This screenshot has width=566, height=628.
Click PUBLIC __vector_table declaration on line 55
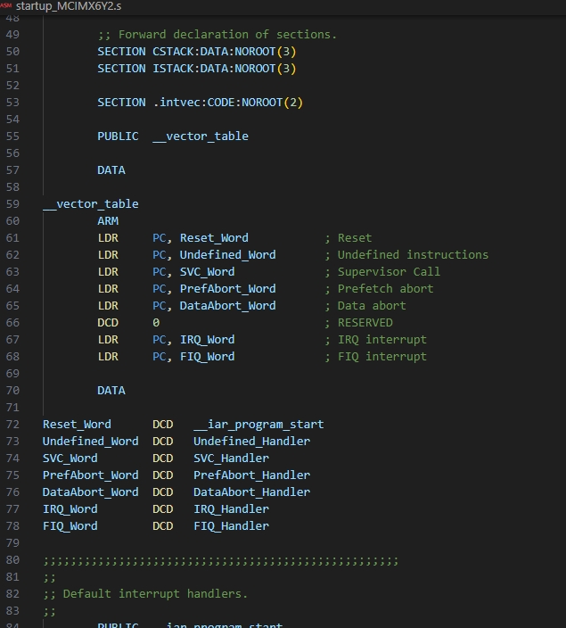click(x=173, y=136)
